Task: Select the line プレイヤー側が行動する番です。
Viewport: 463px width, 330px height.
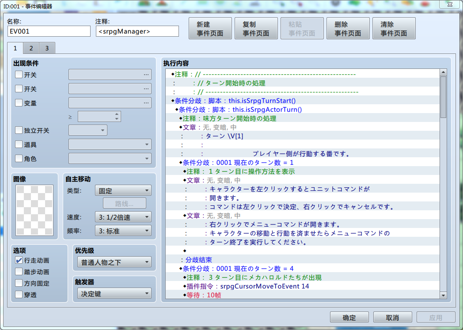Action: 303,154
